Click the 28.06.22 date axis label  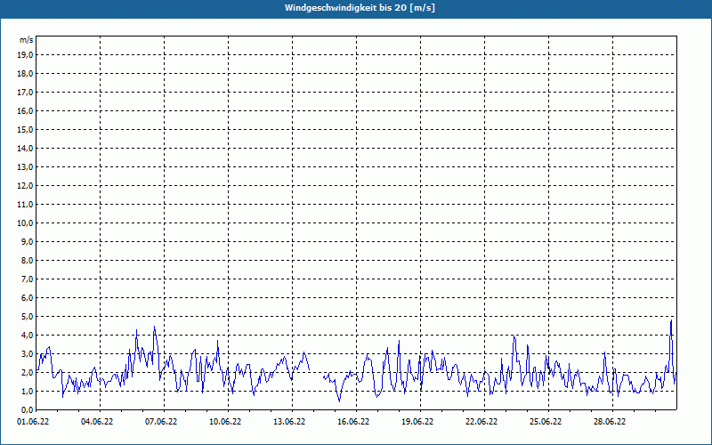click(x=610, y=422)
